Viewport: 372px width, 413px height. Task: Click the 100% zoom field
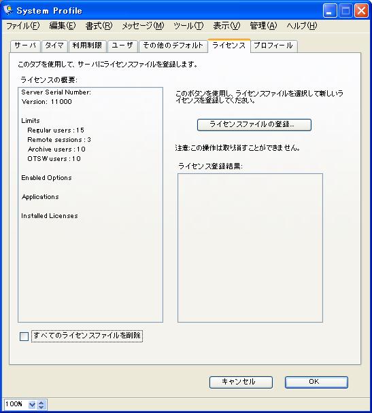16,404
